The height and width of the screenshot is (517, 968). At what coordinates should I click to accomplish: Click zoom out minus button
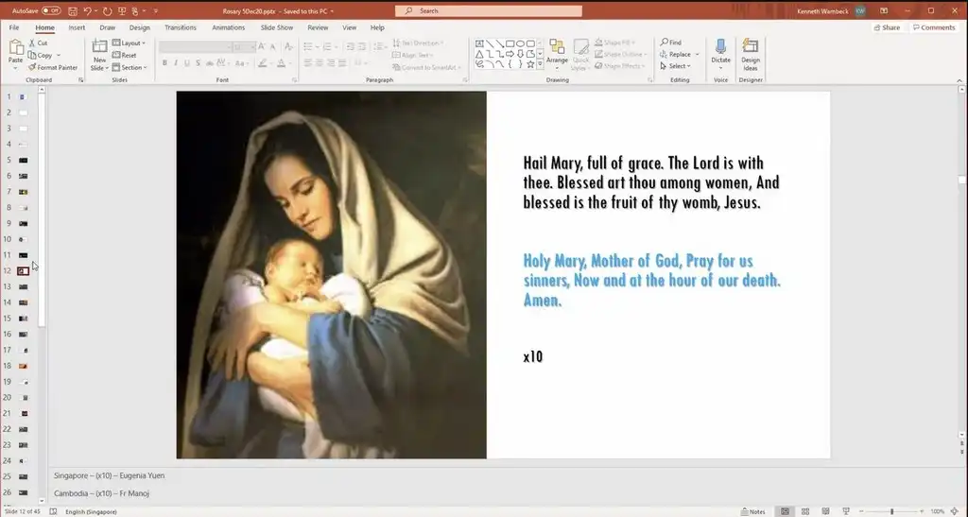[860, 511]
